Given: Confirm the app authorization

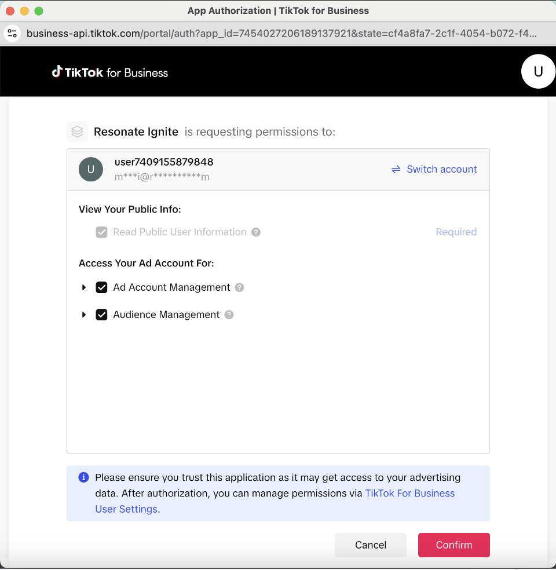Looking at the screenshot, I should (x=454, y=545).
